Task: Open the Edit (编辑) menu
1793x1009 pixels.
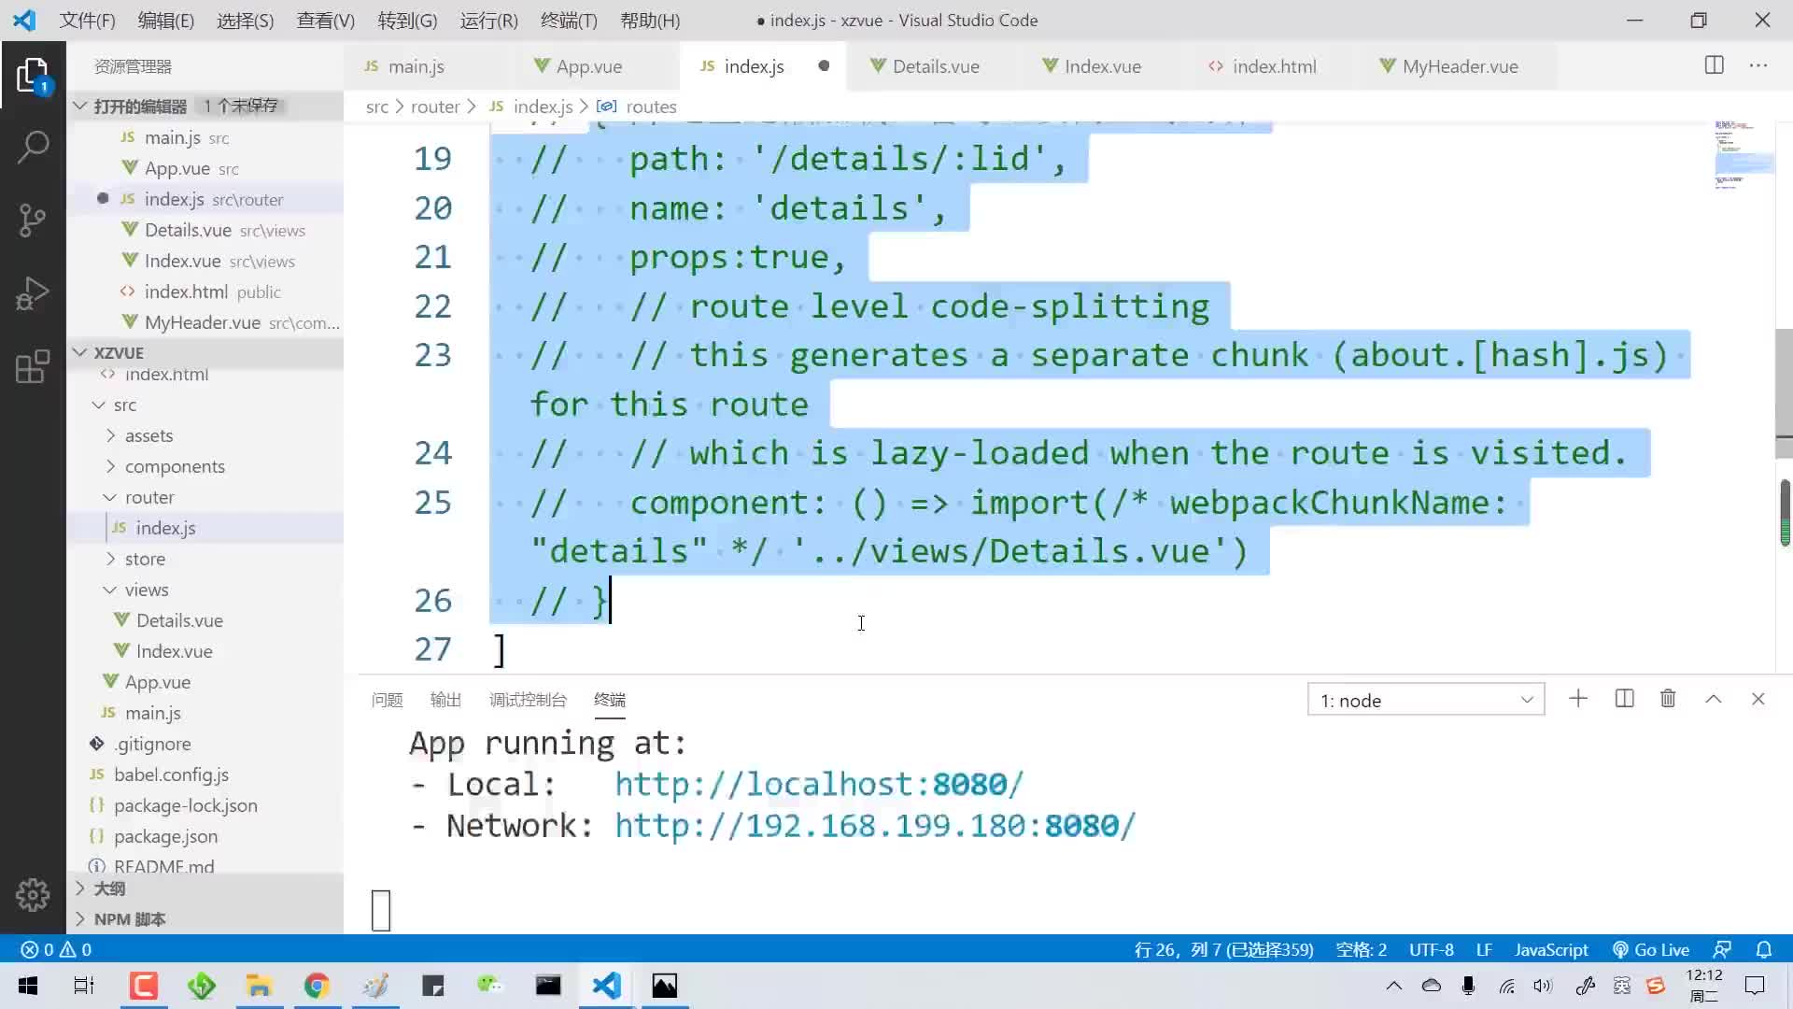Action: (165, 20)
